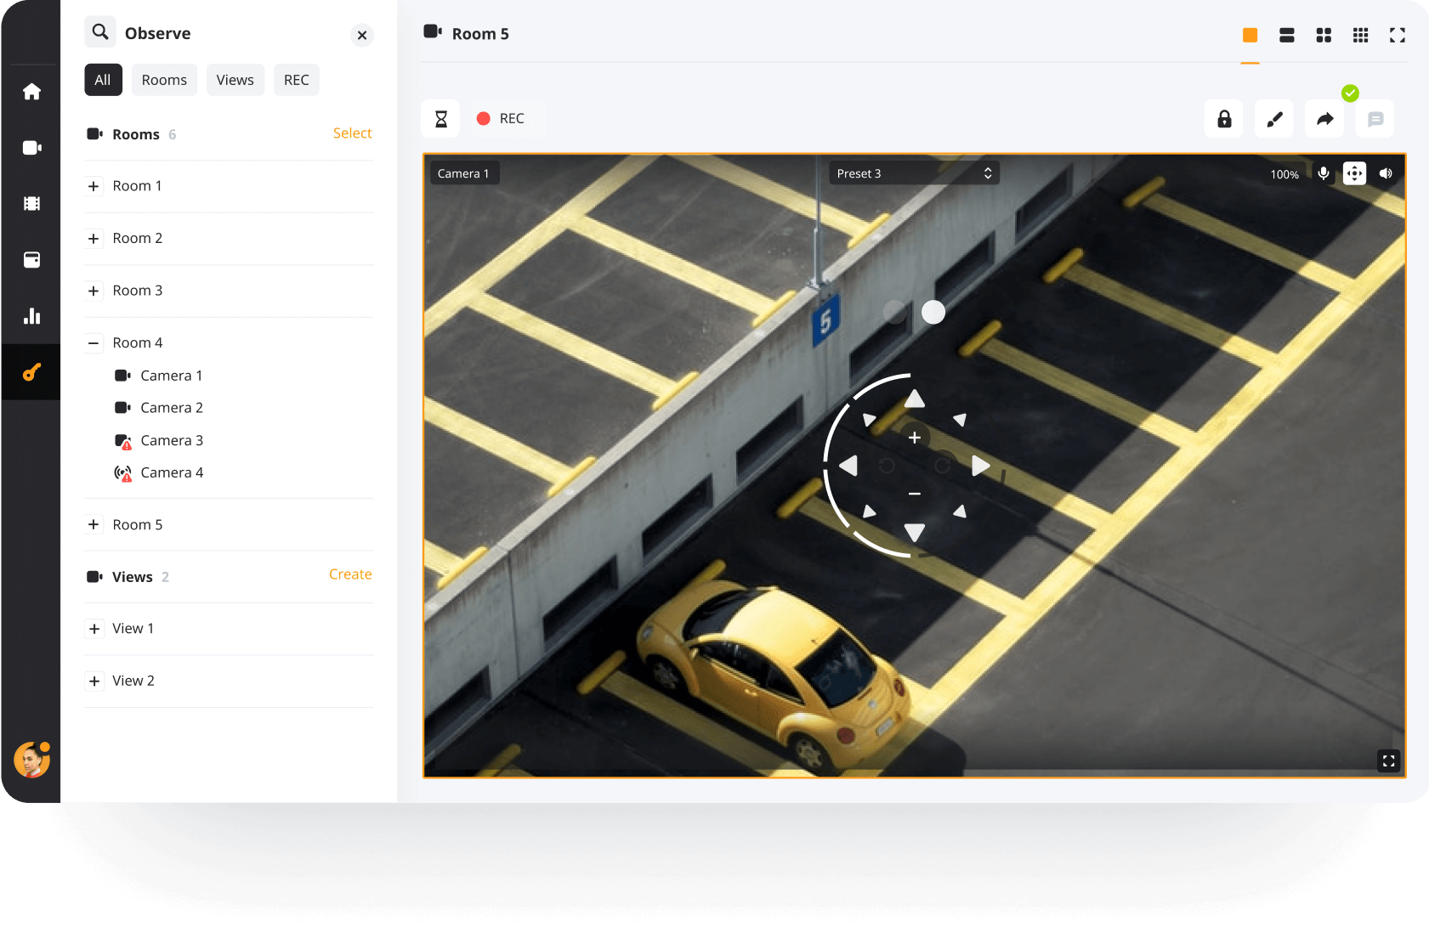Switch to four-tile grid layout
Screen dimensions: 1429x933
click(x=1324, y=35)
